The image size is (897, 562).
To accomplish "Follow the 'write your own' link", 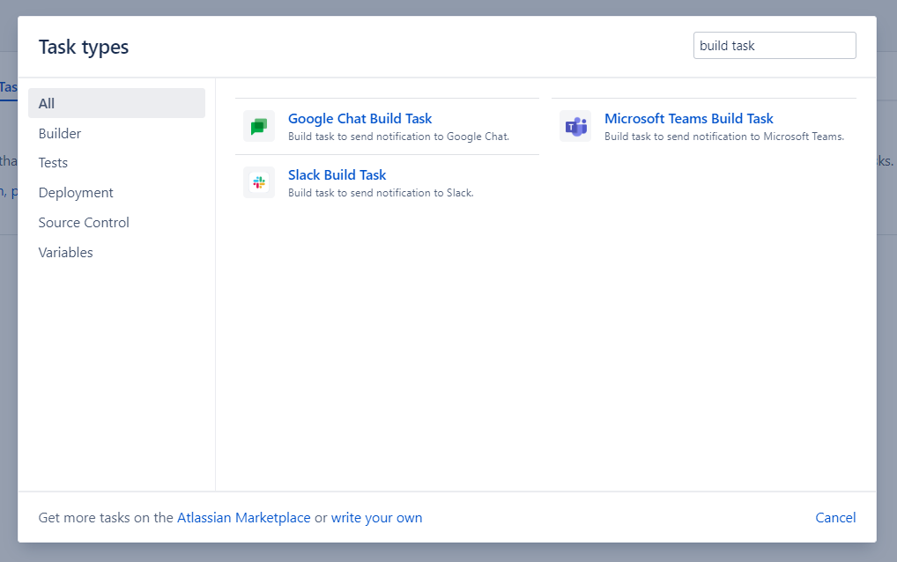I will point(376,518).
